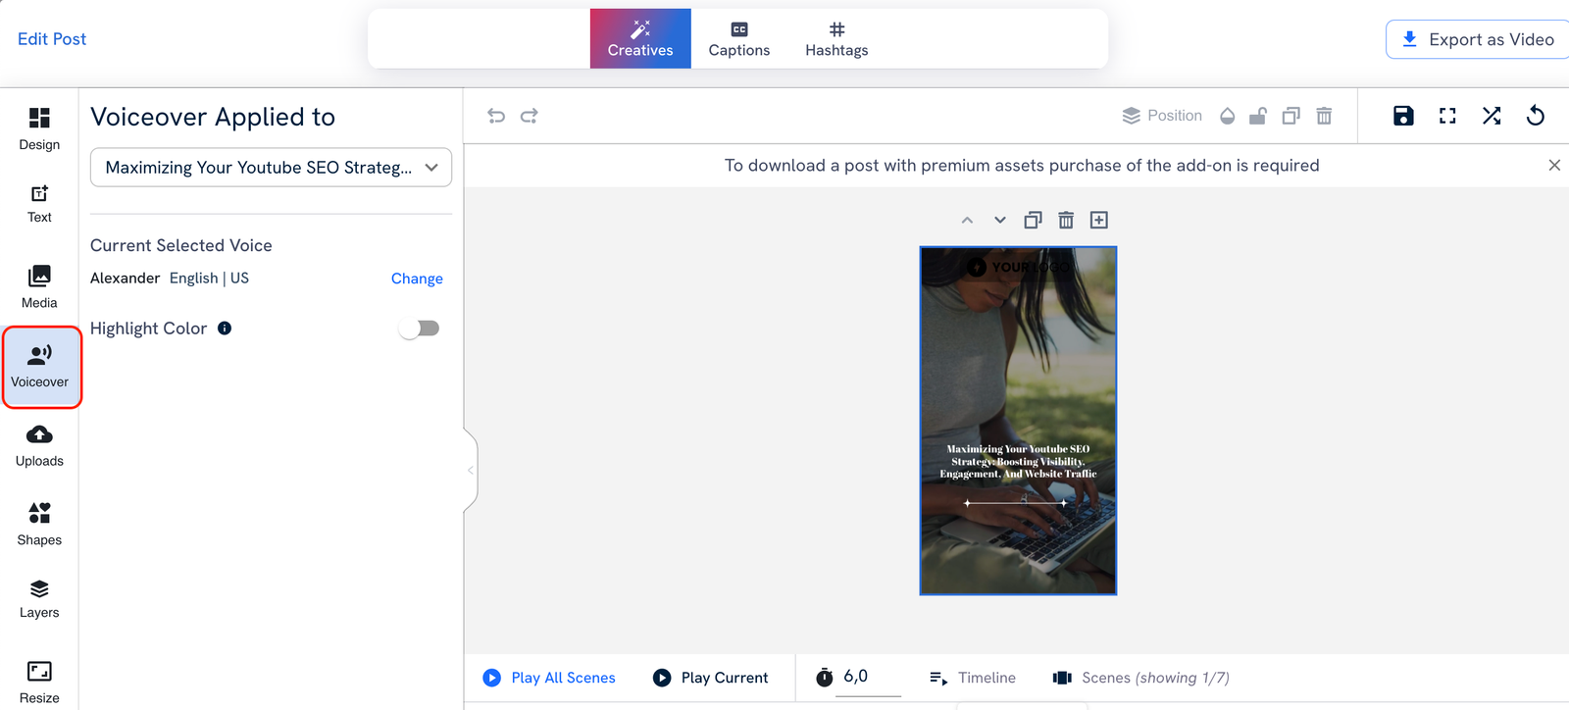1569x710 pixels.
Task: Switch to the Hashtags tab
Action: click(836, 39)
